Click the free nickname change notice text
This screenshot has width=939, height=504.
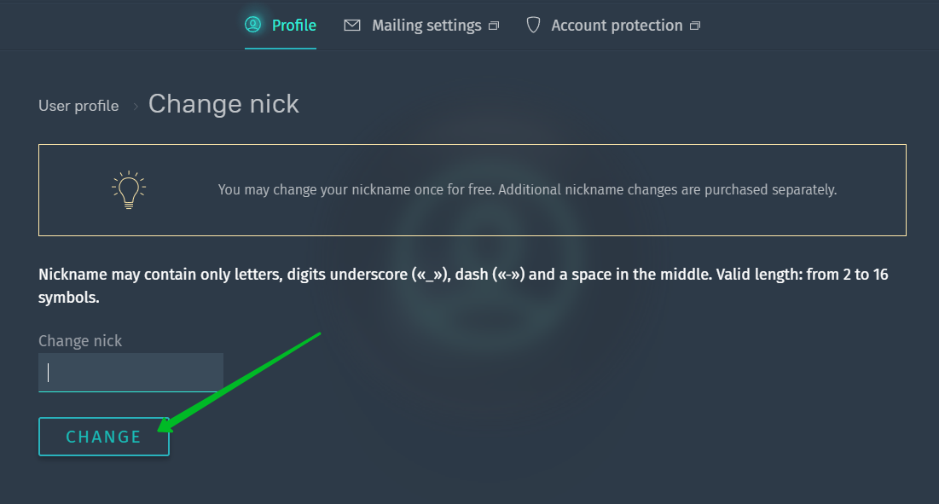tap(527, 189)
